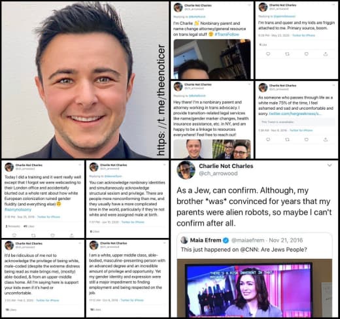Viewport: 340px width, 319px height.
Task: Open chevron menu on "I'm Charlie" tweet
Action: click(x=249, y=5)
